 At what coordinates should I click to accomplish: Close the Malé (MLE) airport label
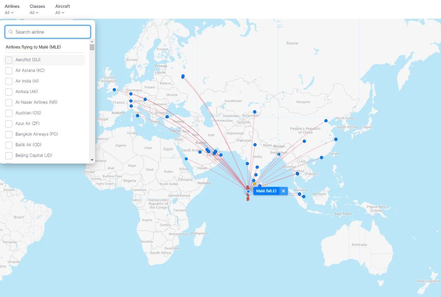(283, 191)
